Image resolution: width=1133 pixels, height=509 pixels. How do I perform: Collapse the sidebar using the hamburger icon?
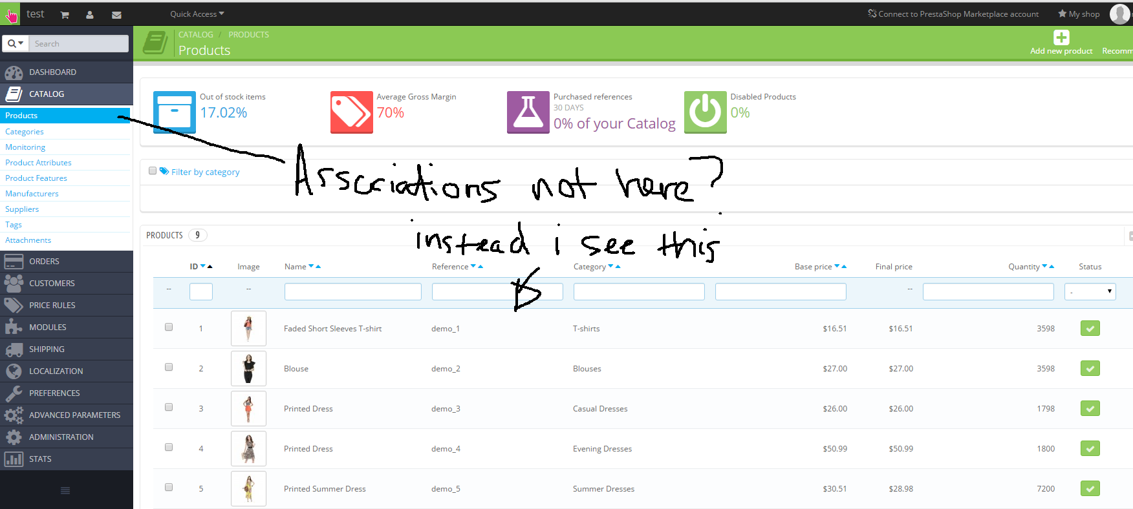tap(65, 491)
